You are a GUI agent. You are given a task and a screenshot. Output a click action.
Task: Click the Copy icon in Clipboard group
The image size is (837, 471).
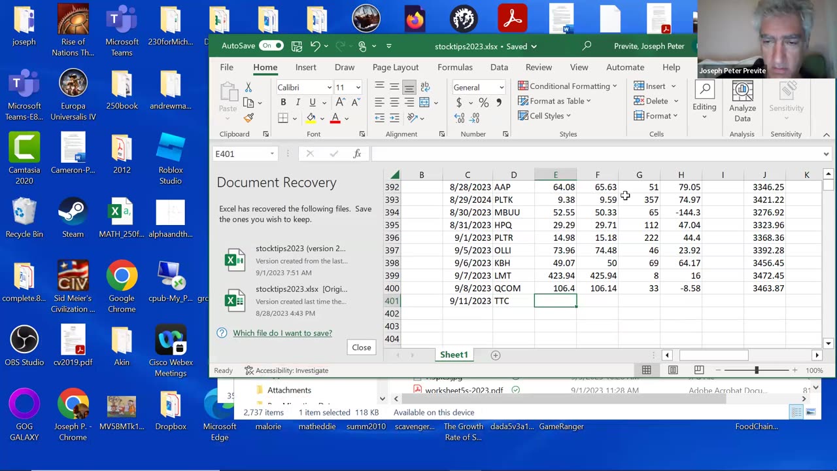click(248, 103)
